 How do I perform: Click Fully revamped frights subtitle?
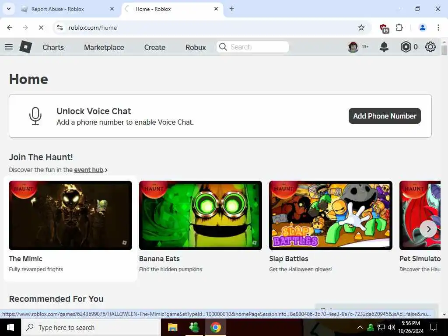tap(36, 269)
